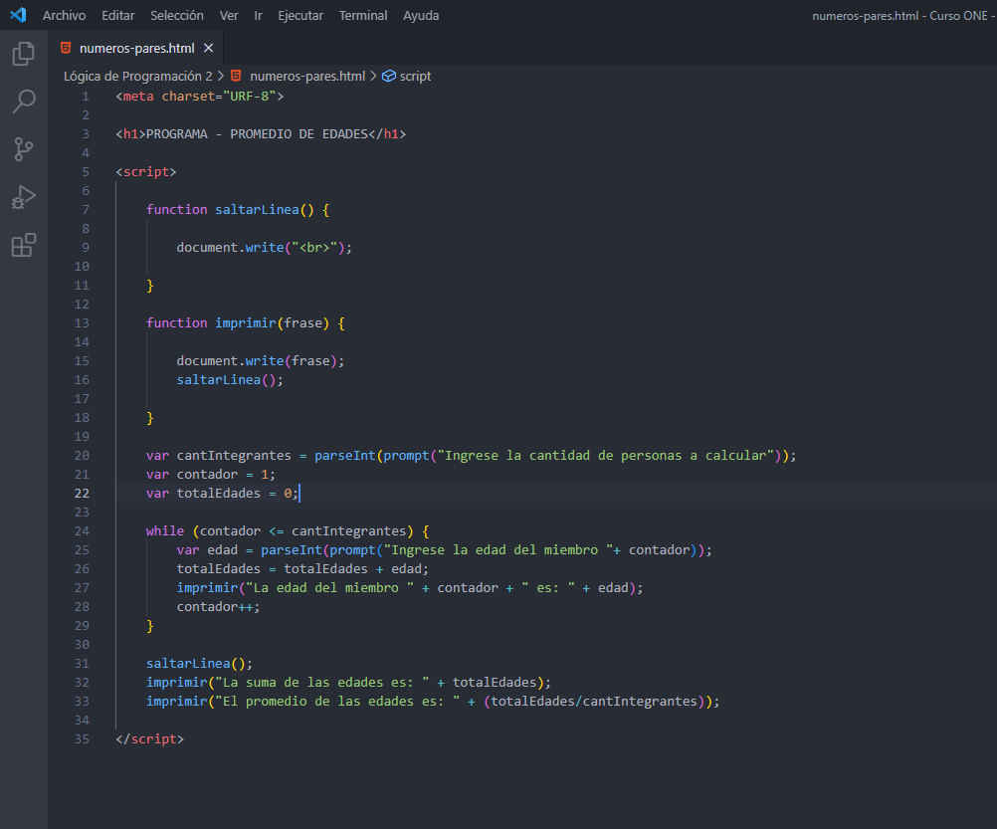Open the Source Control view
This screenshot has width=997, height=829.
click(24, 149)
